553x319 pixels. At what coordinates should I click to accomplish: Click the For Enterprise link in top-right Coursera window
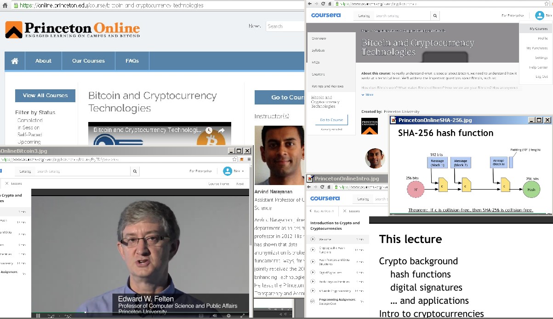[513, 16]
